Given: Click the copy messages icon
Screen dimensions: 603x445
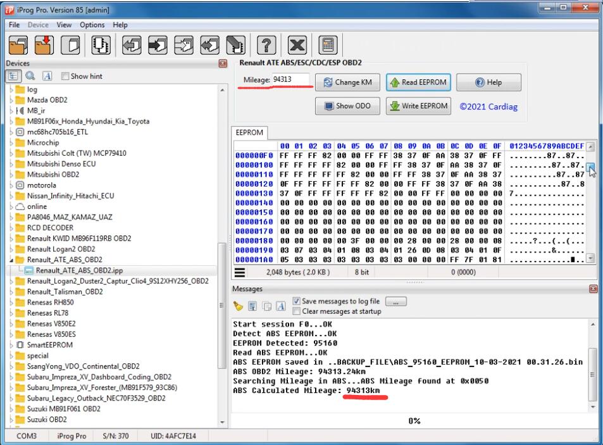Looking at the screenshot, I should tap(266, 306).
